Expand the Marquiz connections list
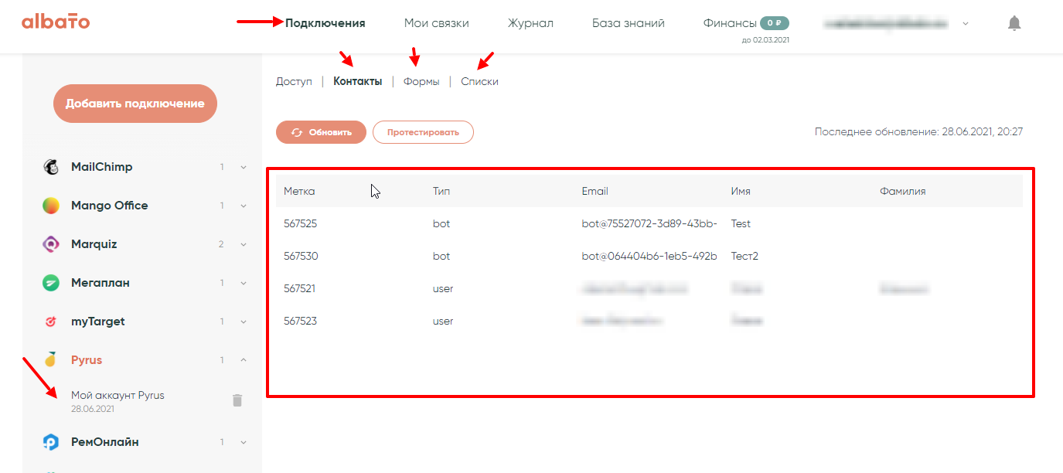 pos(244,244)
